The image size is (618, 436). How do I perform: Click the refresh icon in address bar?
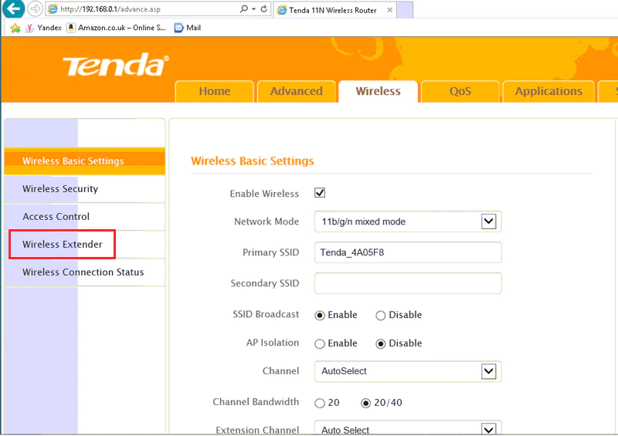263,8
